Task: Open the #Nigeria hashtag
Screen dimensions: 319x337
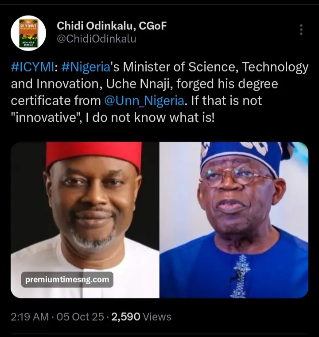Action: coord(85,67)
